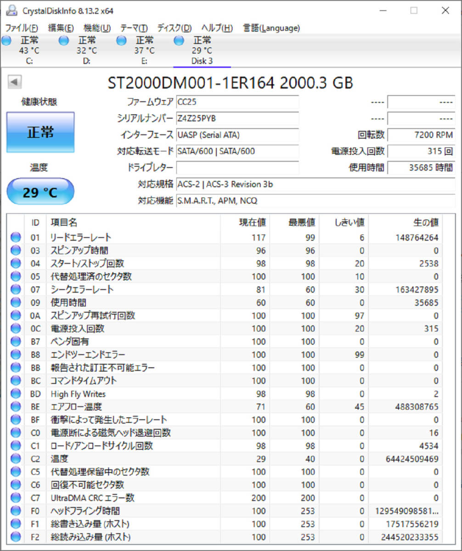Open the ヘルプ(H) menu
The image size is (462, 551).
[217, 28]
